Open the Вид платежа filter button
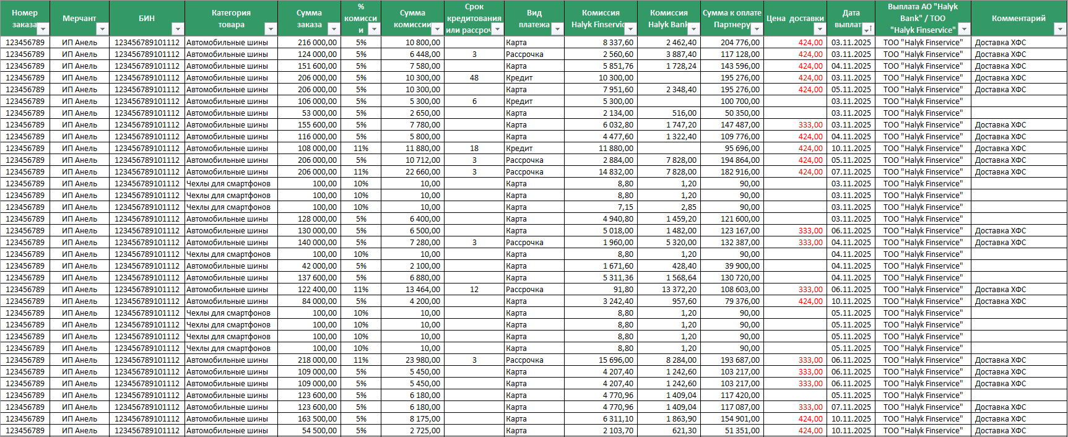This screenshot has height=437, width=1068. [x=557, y=29]
